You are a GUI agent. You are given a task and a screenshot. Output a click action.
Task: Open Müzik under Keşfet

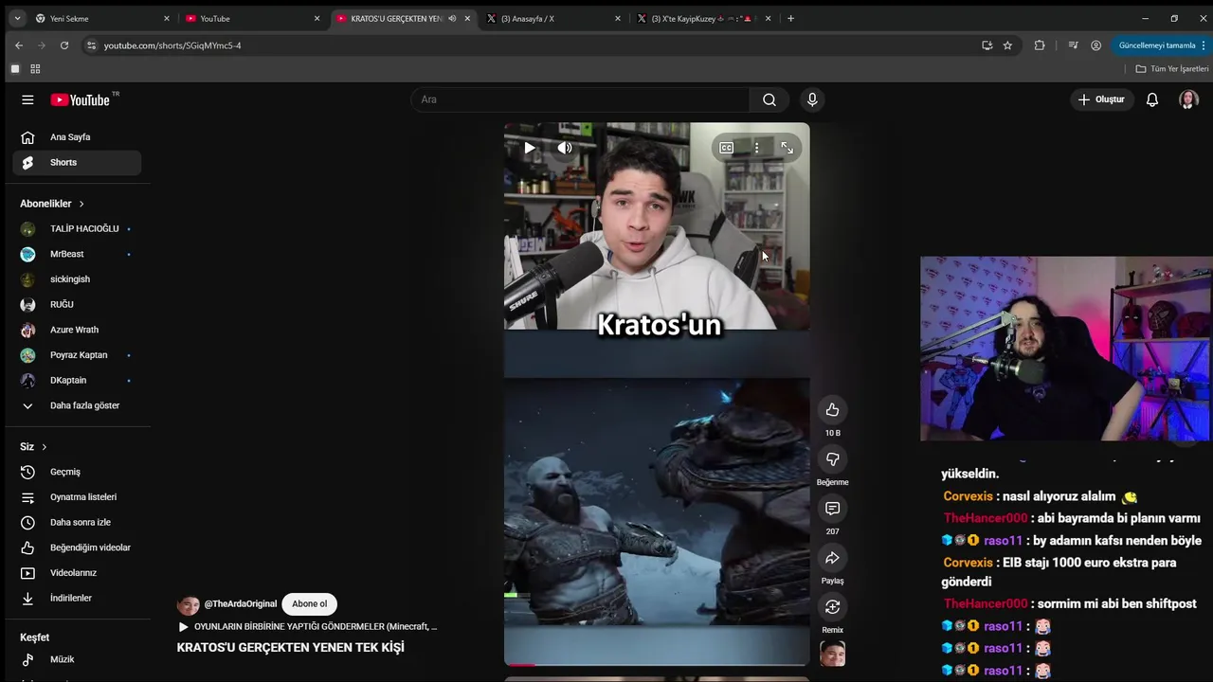coord(77,659)
